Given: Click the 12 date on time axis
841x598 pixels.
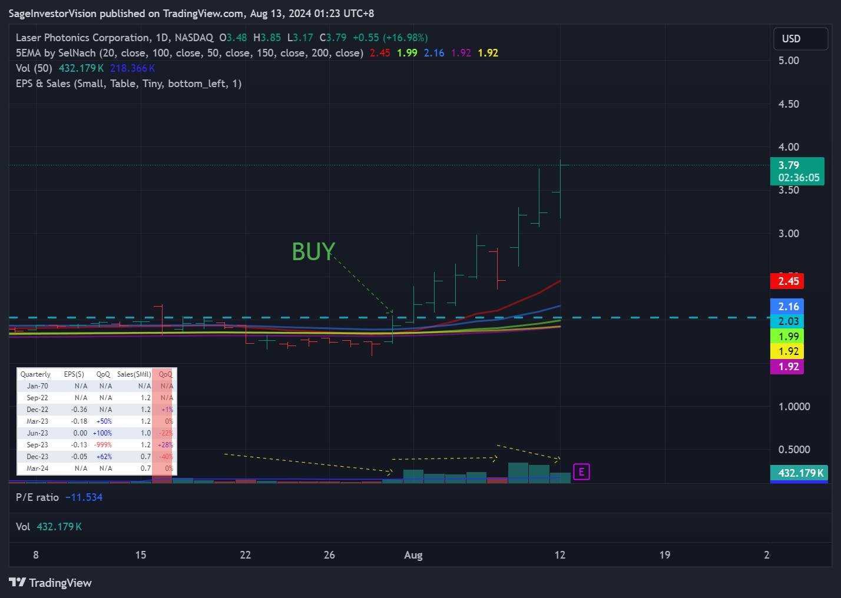Looking at the screenshot, I should (x=560, y=555).
